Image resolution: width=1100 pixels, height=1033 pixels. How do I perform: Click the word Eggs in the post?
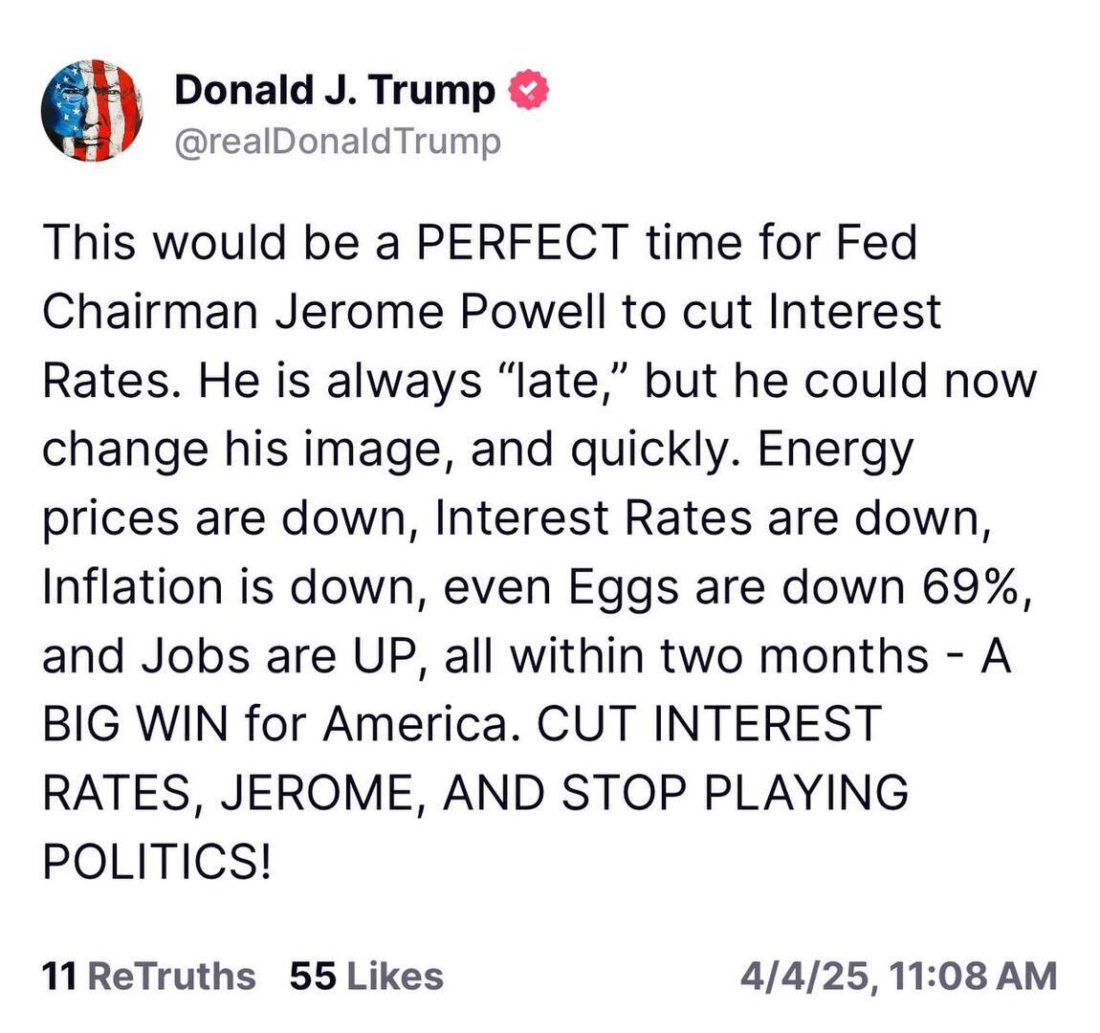623,588
